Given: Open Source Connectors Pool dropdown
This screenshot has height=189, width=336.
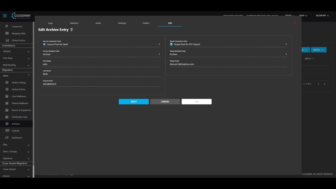Looking at the screenshot, I should point(102,44).
